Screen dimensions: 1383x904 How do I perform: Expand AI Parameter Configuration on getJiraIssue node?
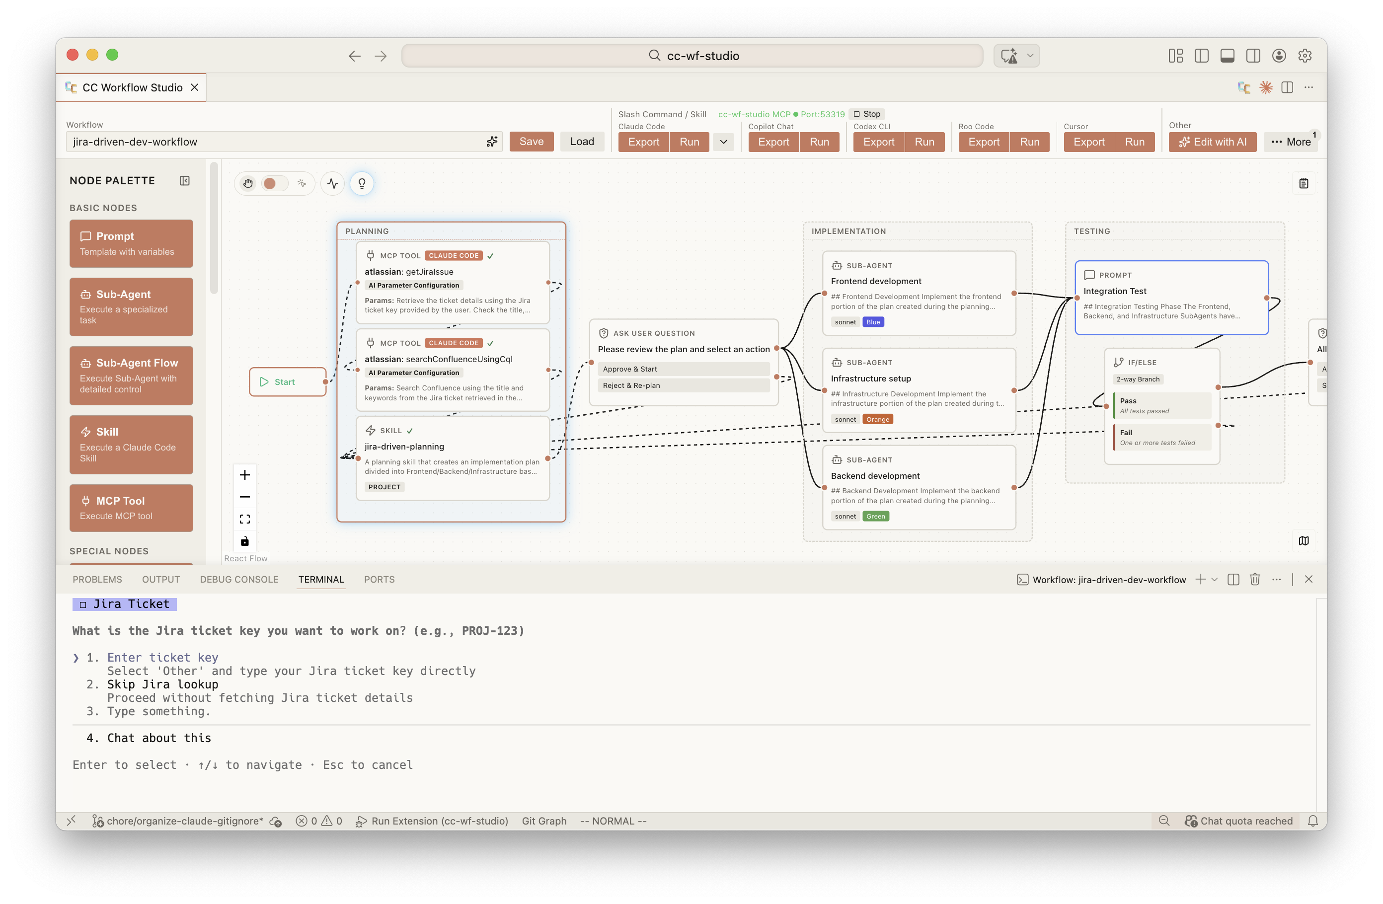[413, 285]
